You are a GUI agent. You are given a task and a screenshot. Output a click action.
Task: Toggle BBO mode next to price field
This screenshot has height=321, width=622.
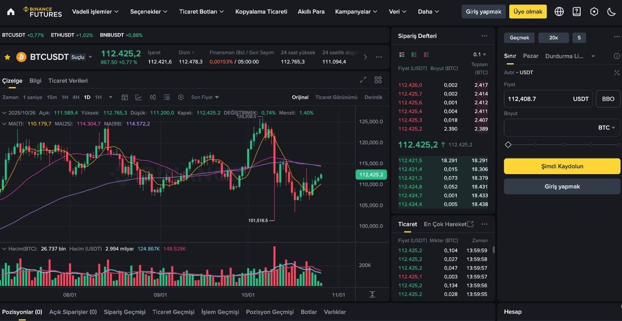pyautogui.click(x=608, y=99)
